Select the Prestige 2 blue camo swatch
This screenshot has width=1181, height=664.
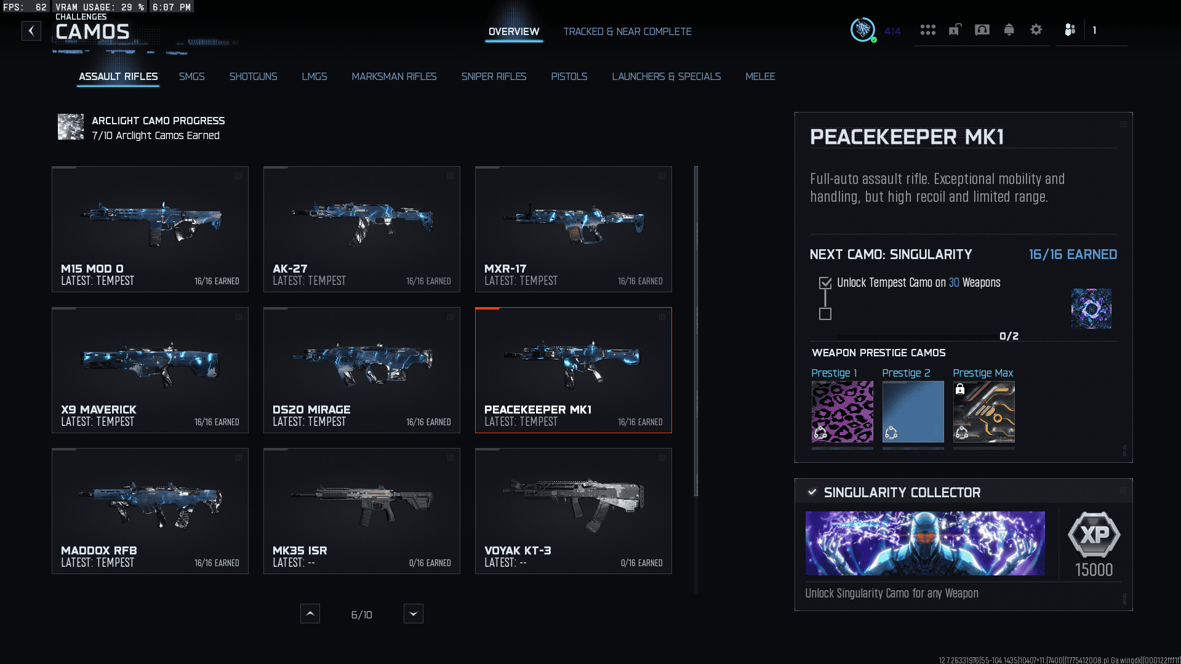[x=913, y=412]
